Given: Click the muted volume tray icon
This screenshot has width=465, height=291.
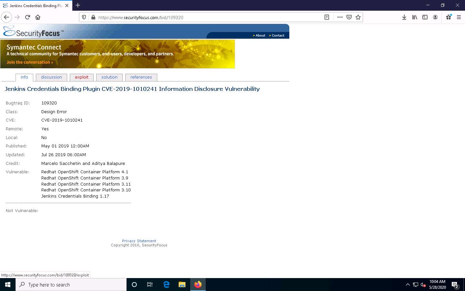Looking at the screenshot, I should [423, 285].
